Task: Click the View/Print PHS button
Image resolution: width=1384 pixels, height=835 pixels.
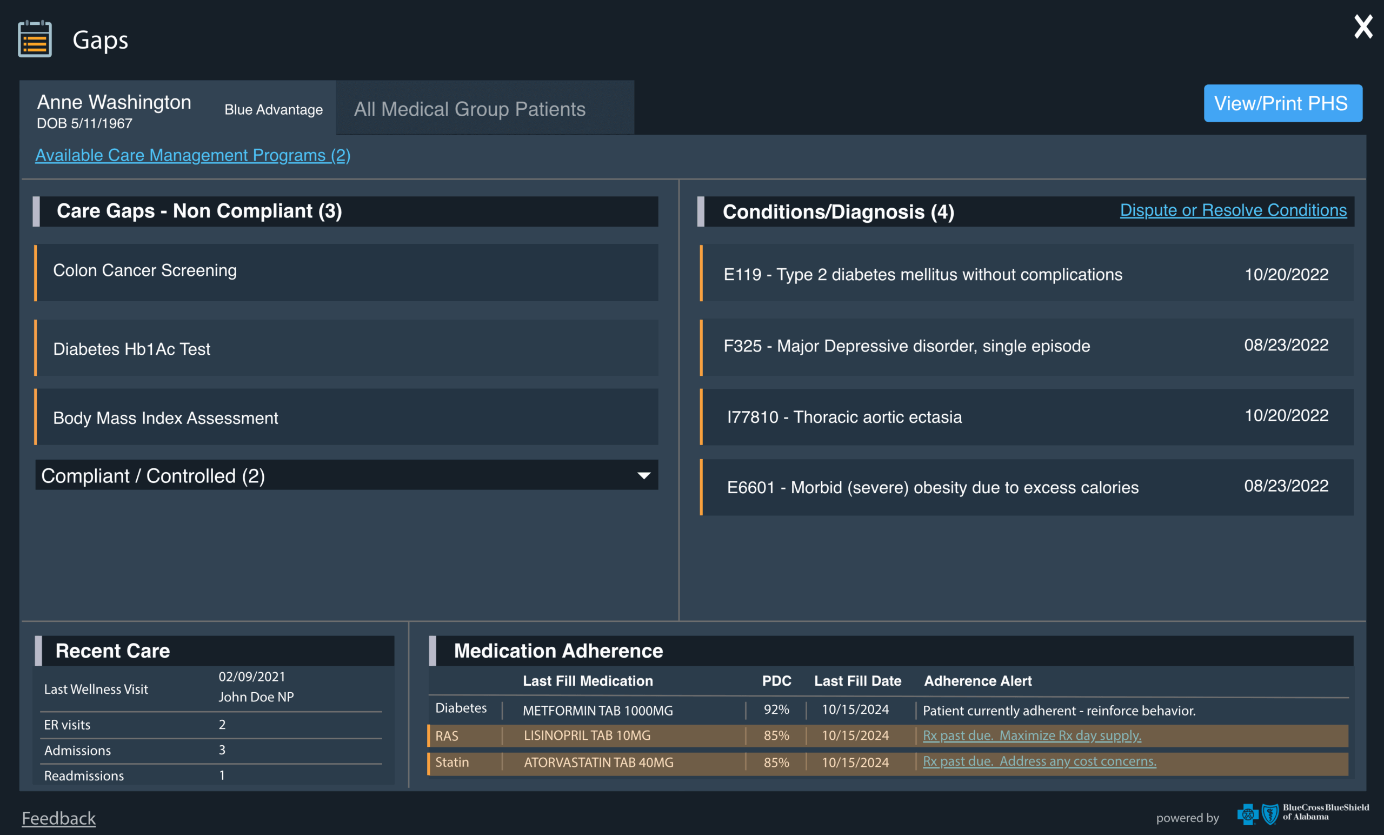Action: [x=1283, y=103]
